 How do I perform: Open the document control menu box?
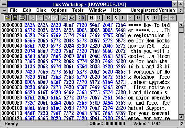(4, 10)
